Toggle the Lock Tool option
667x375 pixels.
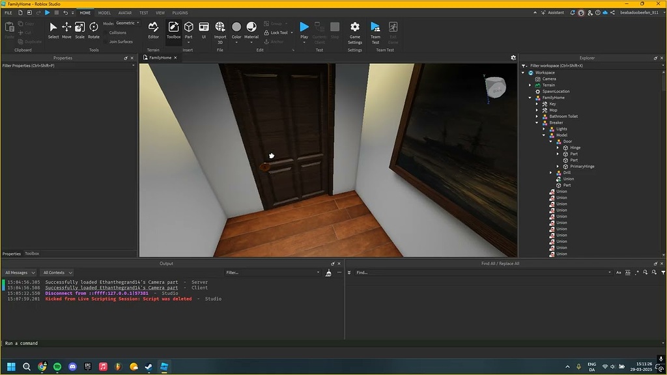point(277,33)
